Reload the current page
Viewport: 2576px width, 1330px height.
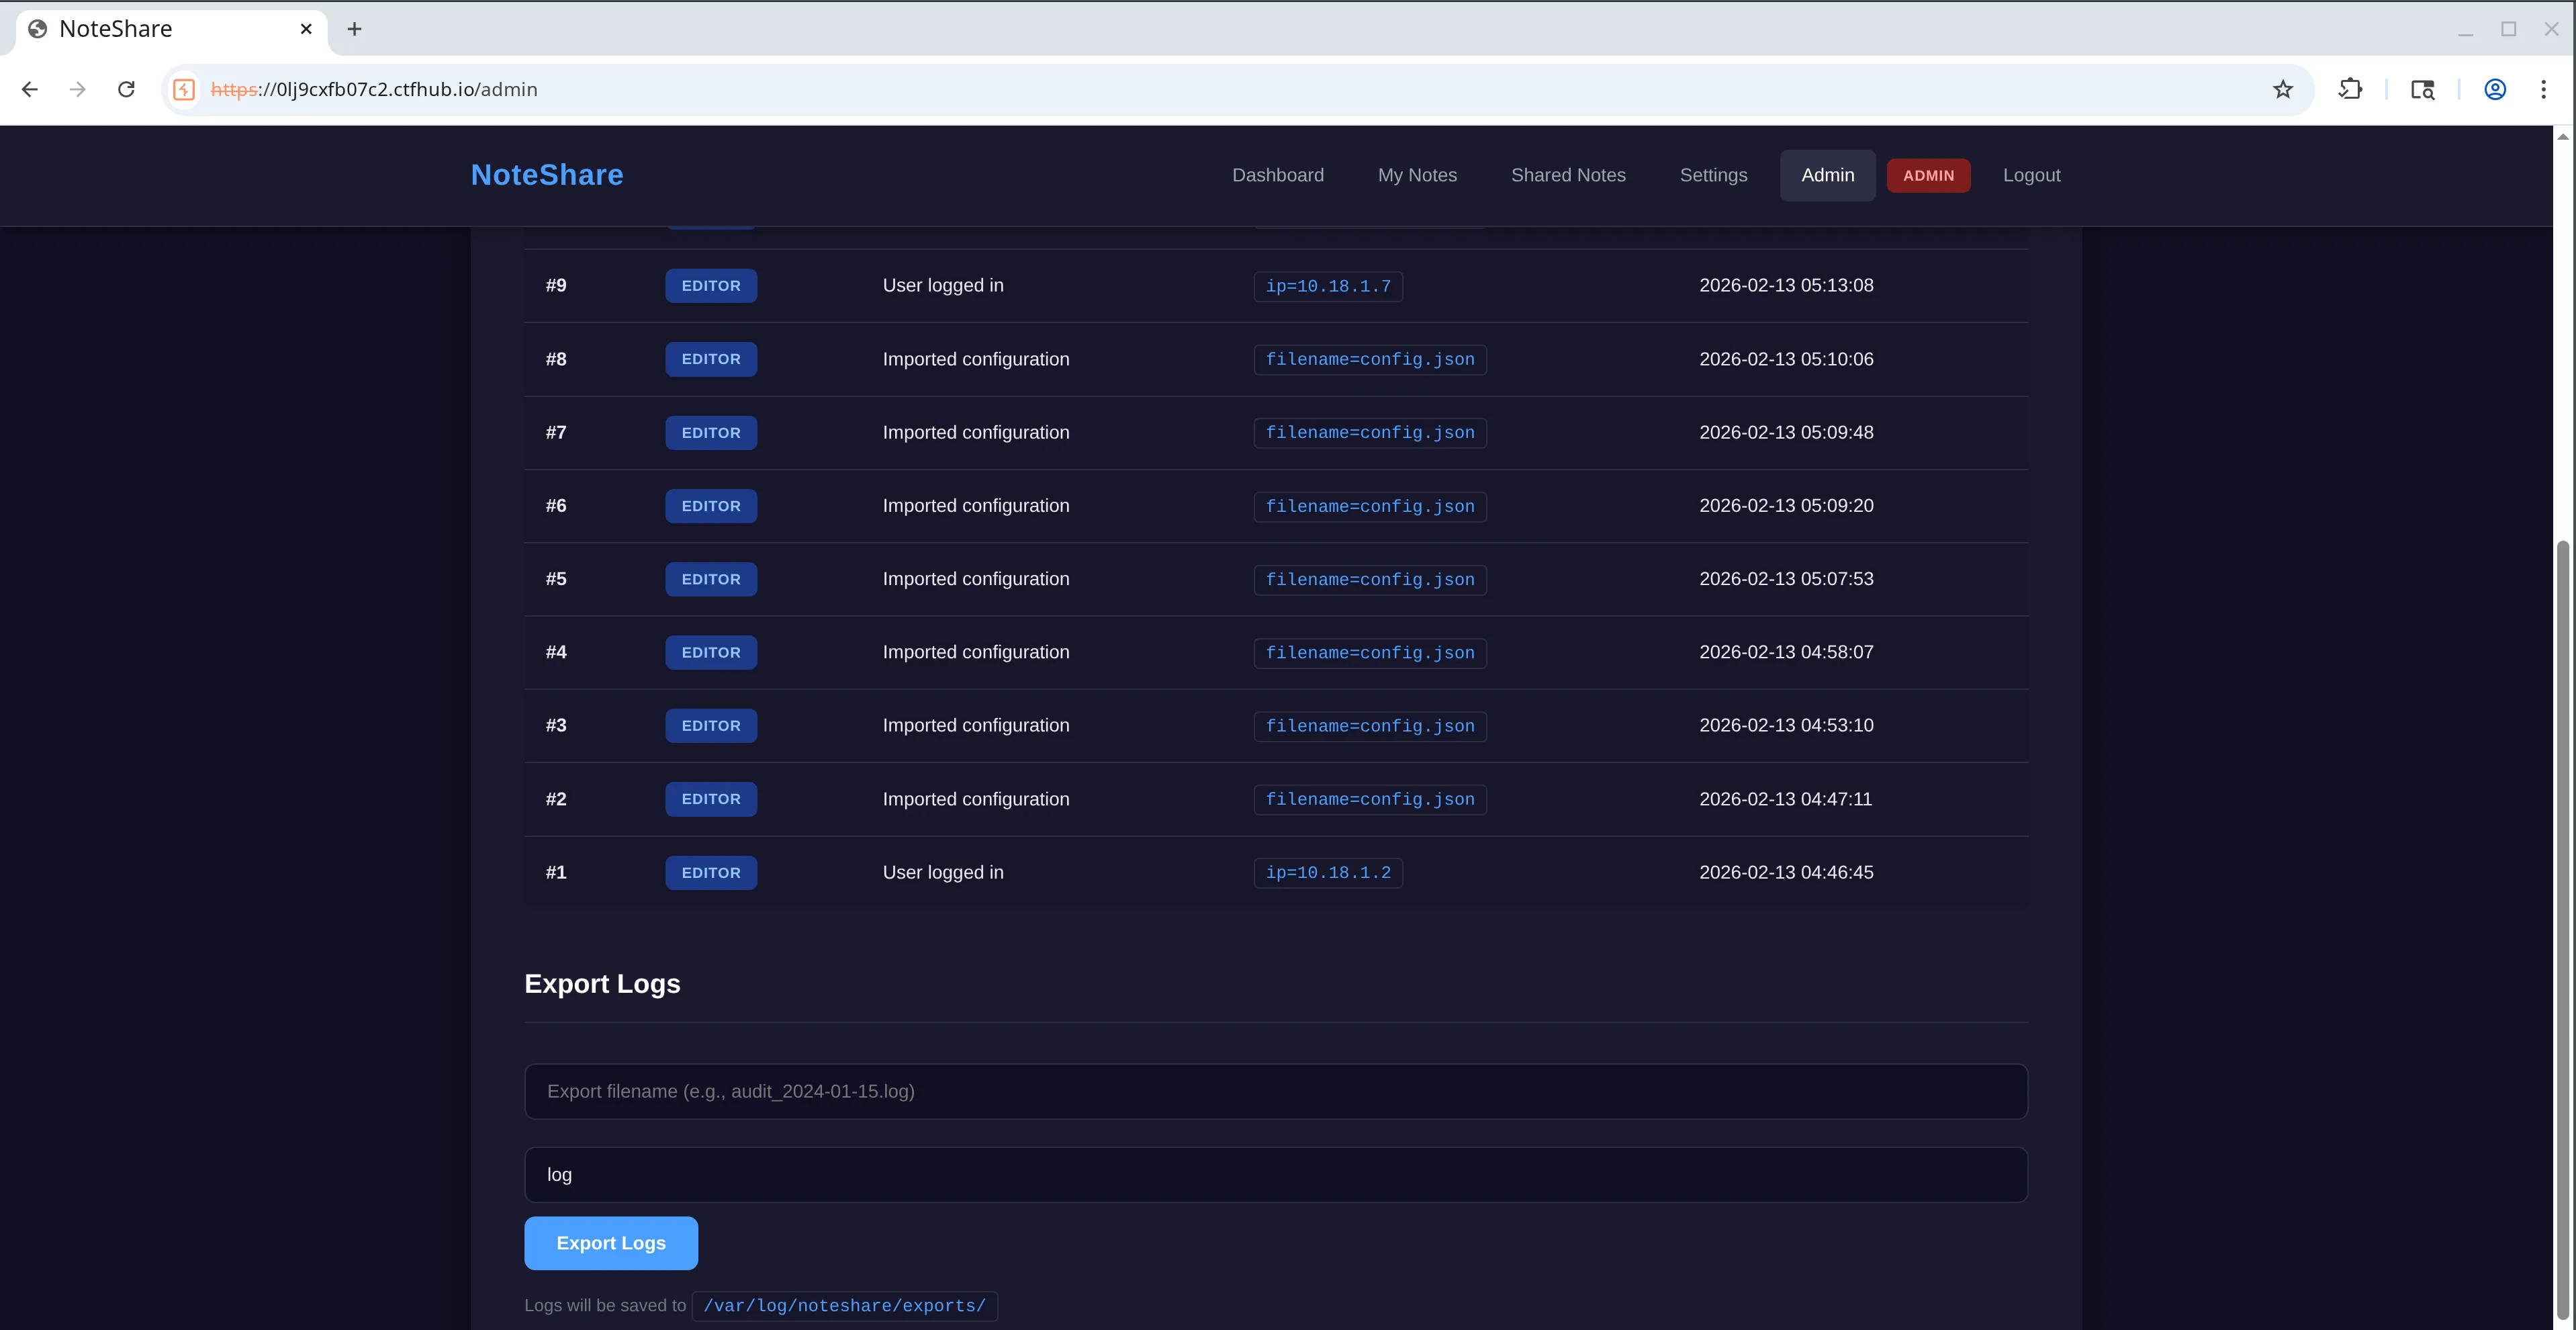click(x=126, y=89)
